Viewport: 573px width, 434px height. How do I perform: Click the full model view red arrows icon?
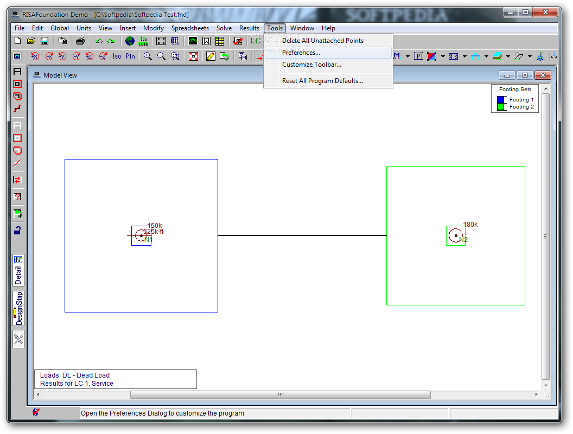pos(193,56)
